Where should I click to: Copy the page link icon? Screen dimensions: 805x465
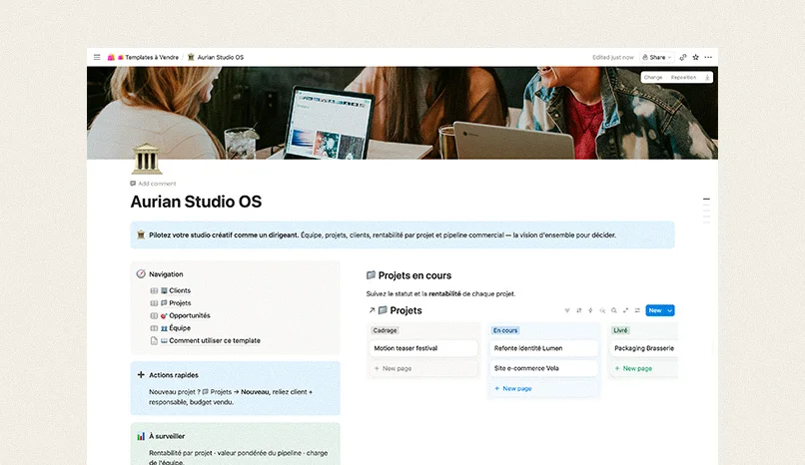click(x=683, y=58)
